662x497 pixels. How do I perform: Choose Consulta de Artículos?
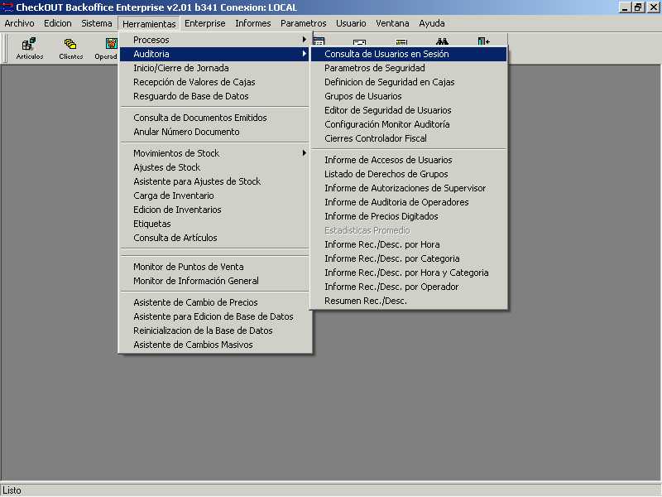click(215, 238)
